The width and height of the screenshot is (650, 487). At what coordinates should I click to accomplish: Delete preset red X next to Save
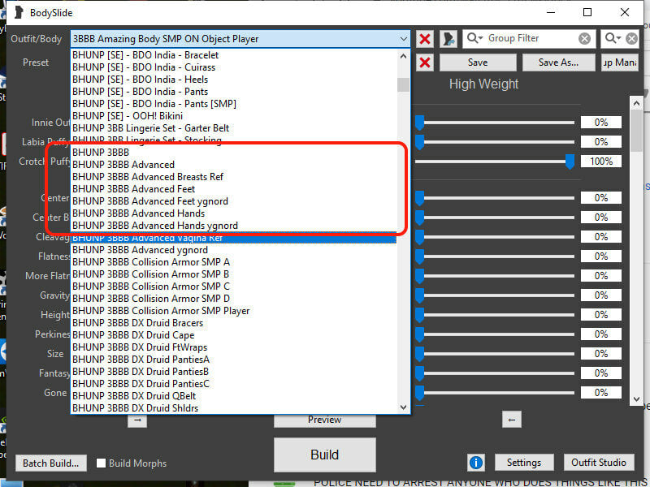(424, 62)
